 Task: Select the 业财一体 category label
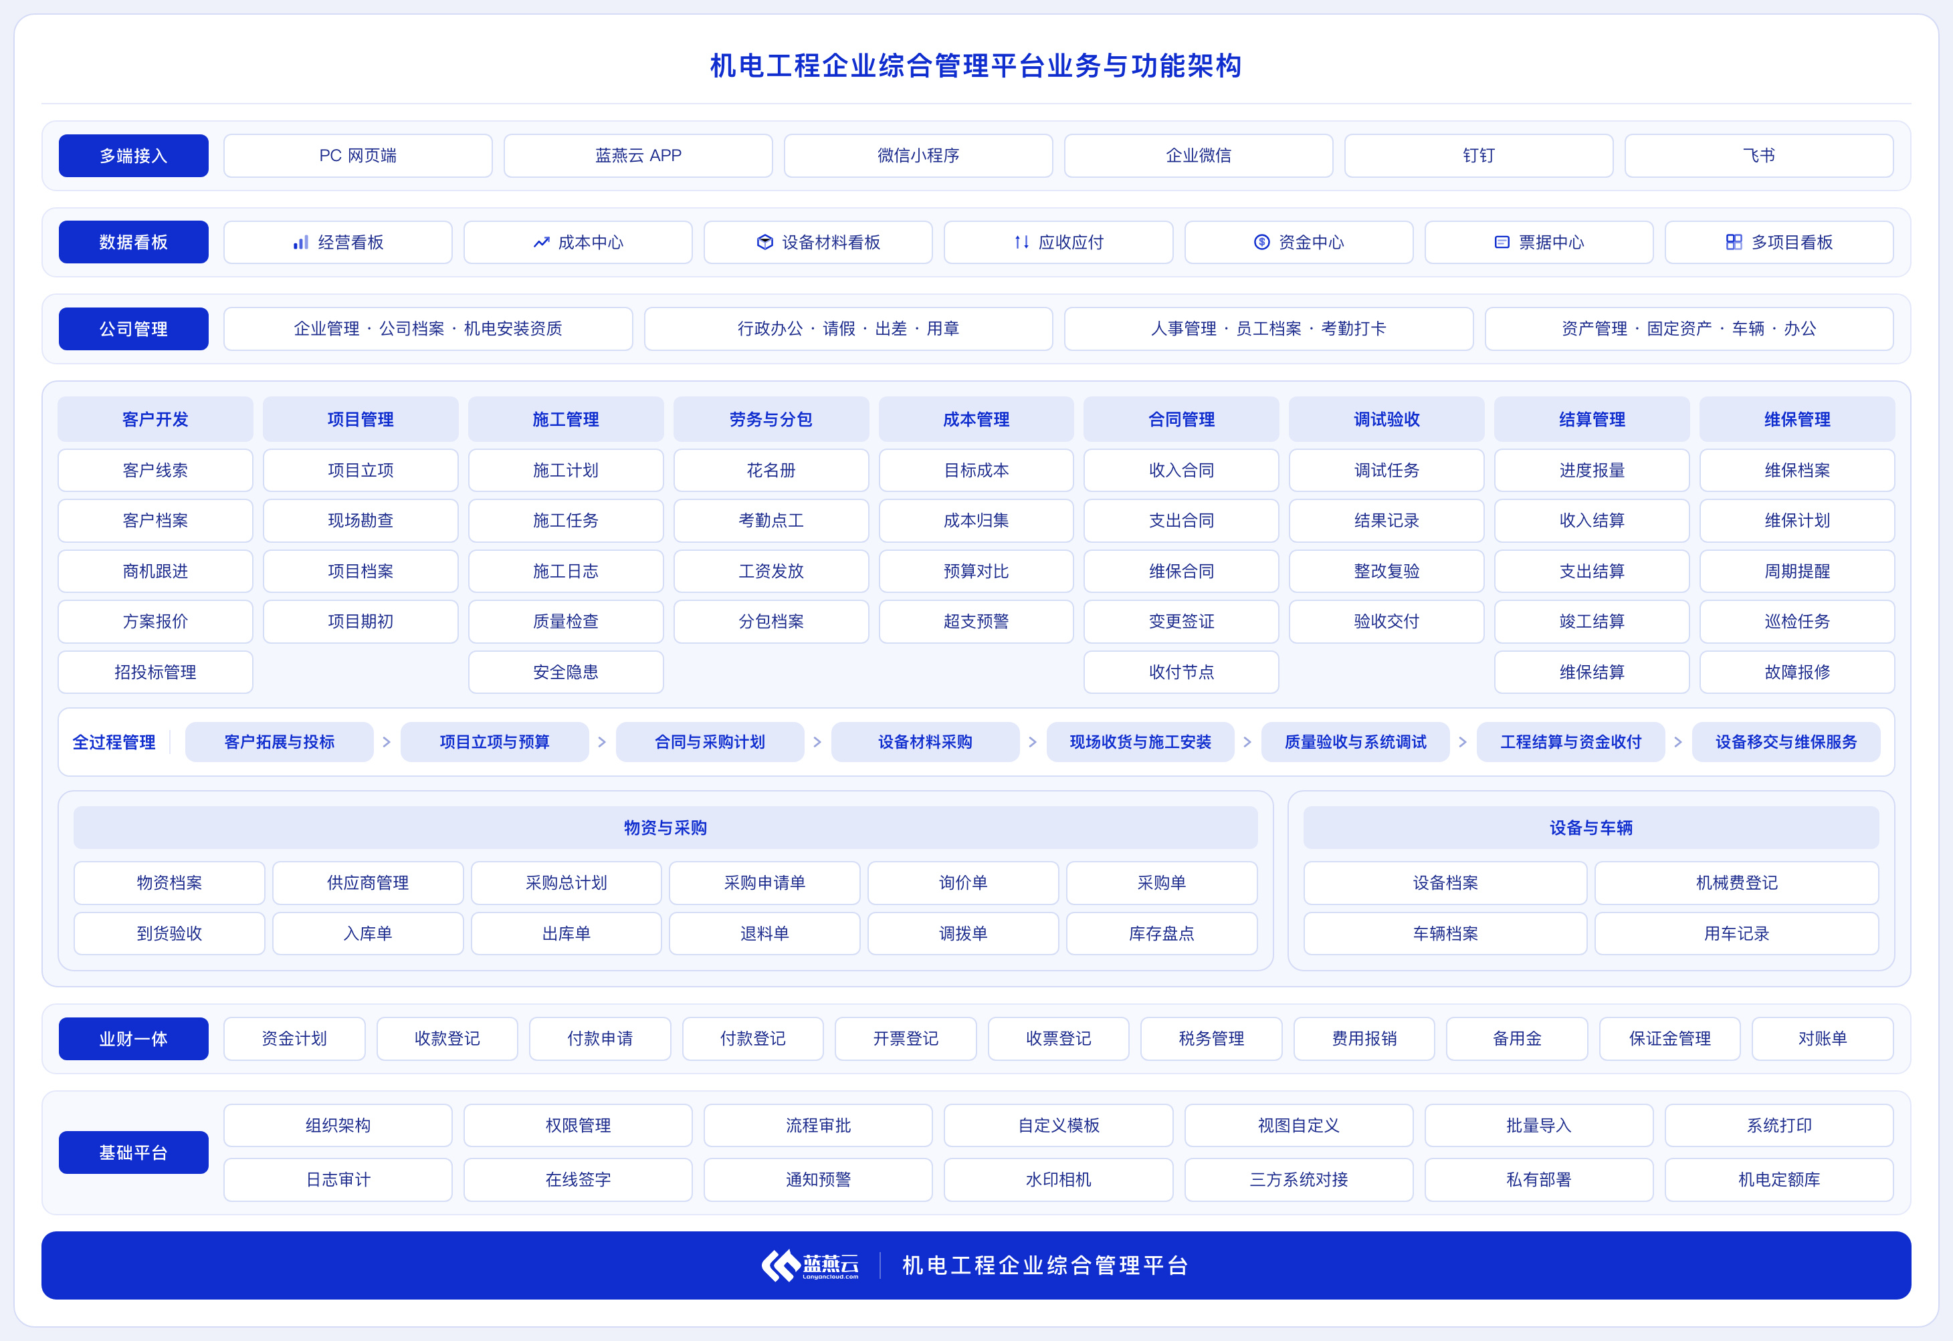point(134,1039)
